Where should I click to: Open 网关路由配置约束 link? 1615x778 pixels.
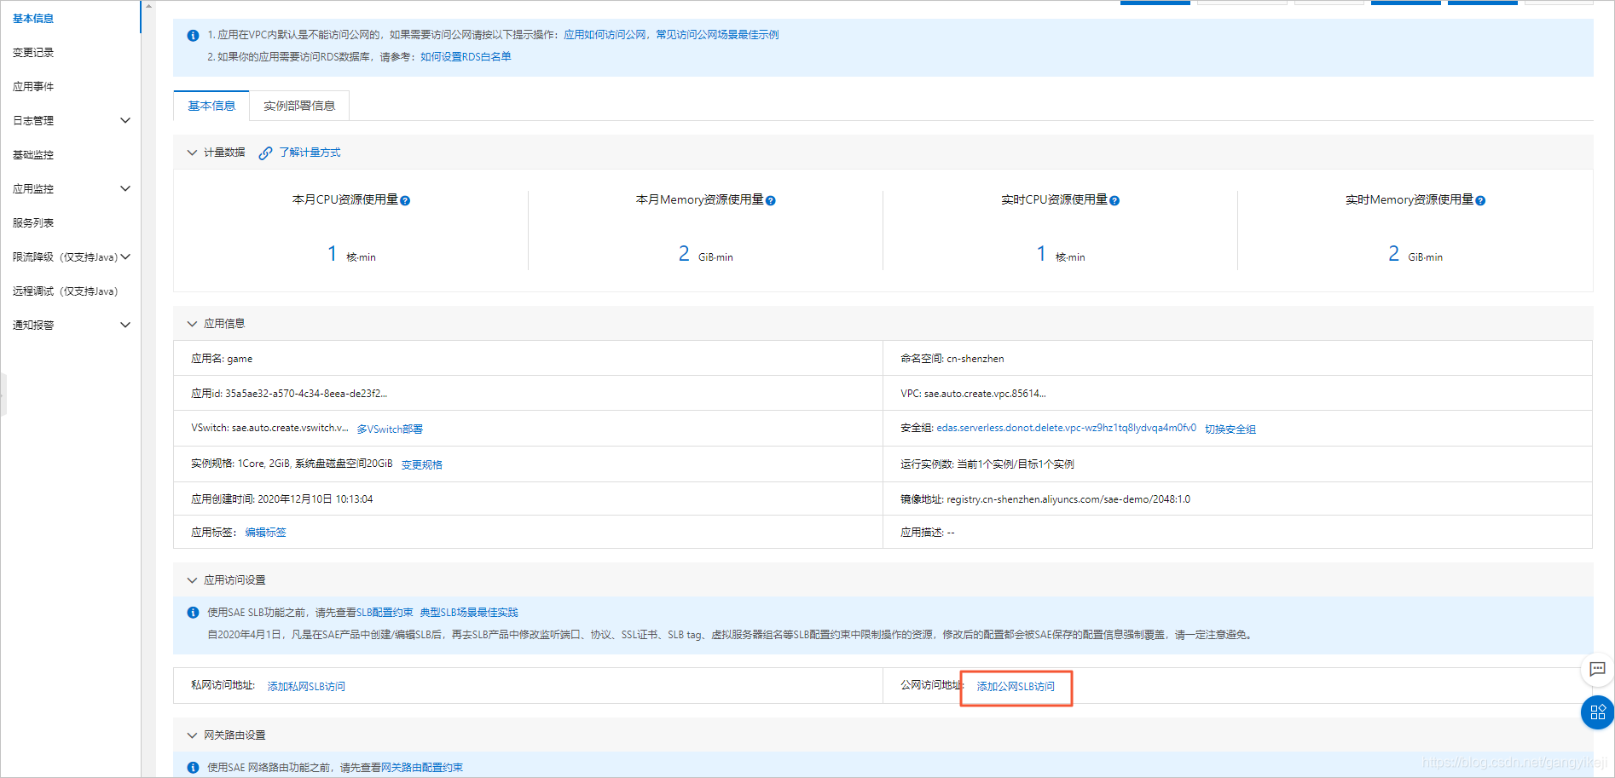[x=422, y=768]
